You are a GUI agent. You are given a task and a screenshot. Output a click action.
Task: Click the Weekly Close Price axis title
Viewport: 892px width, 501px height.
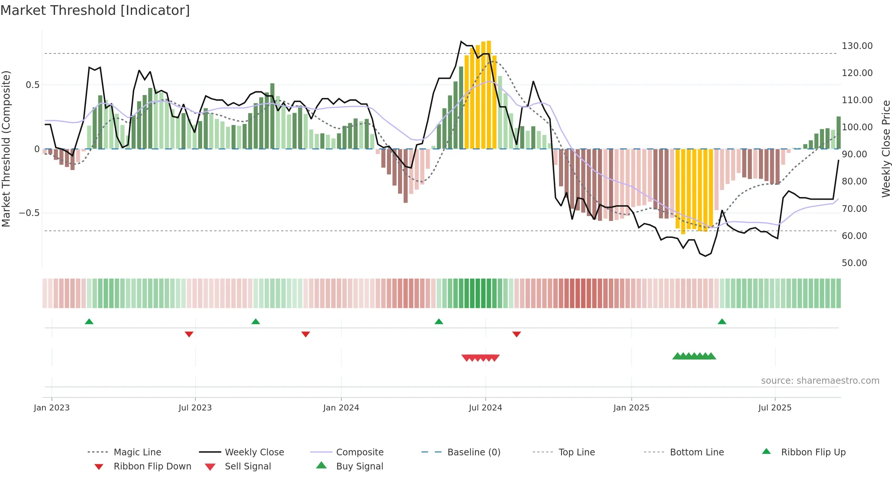pos(886,148)
